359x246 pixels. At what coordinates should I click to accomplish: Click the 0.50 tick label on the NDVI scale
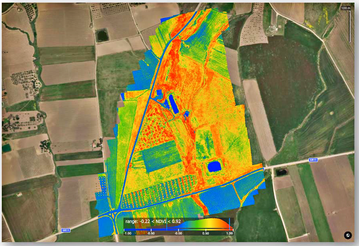click(x=206, y=233)
